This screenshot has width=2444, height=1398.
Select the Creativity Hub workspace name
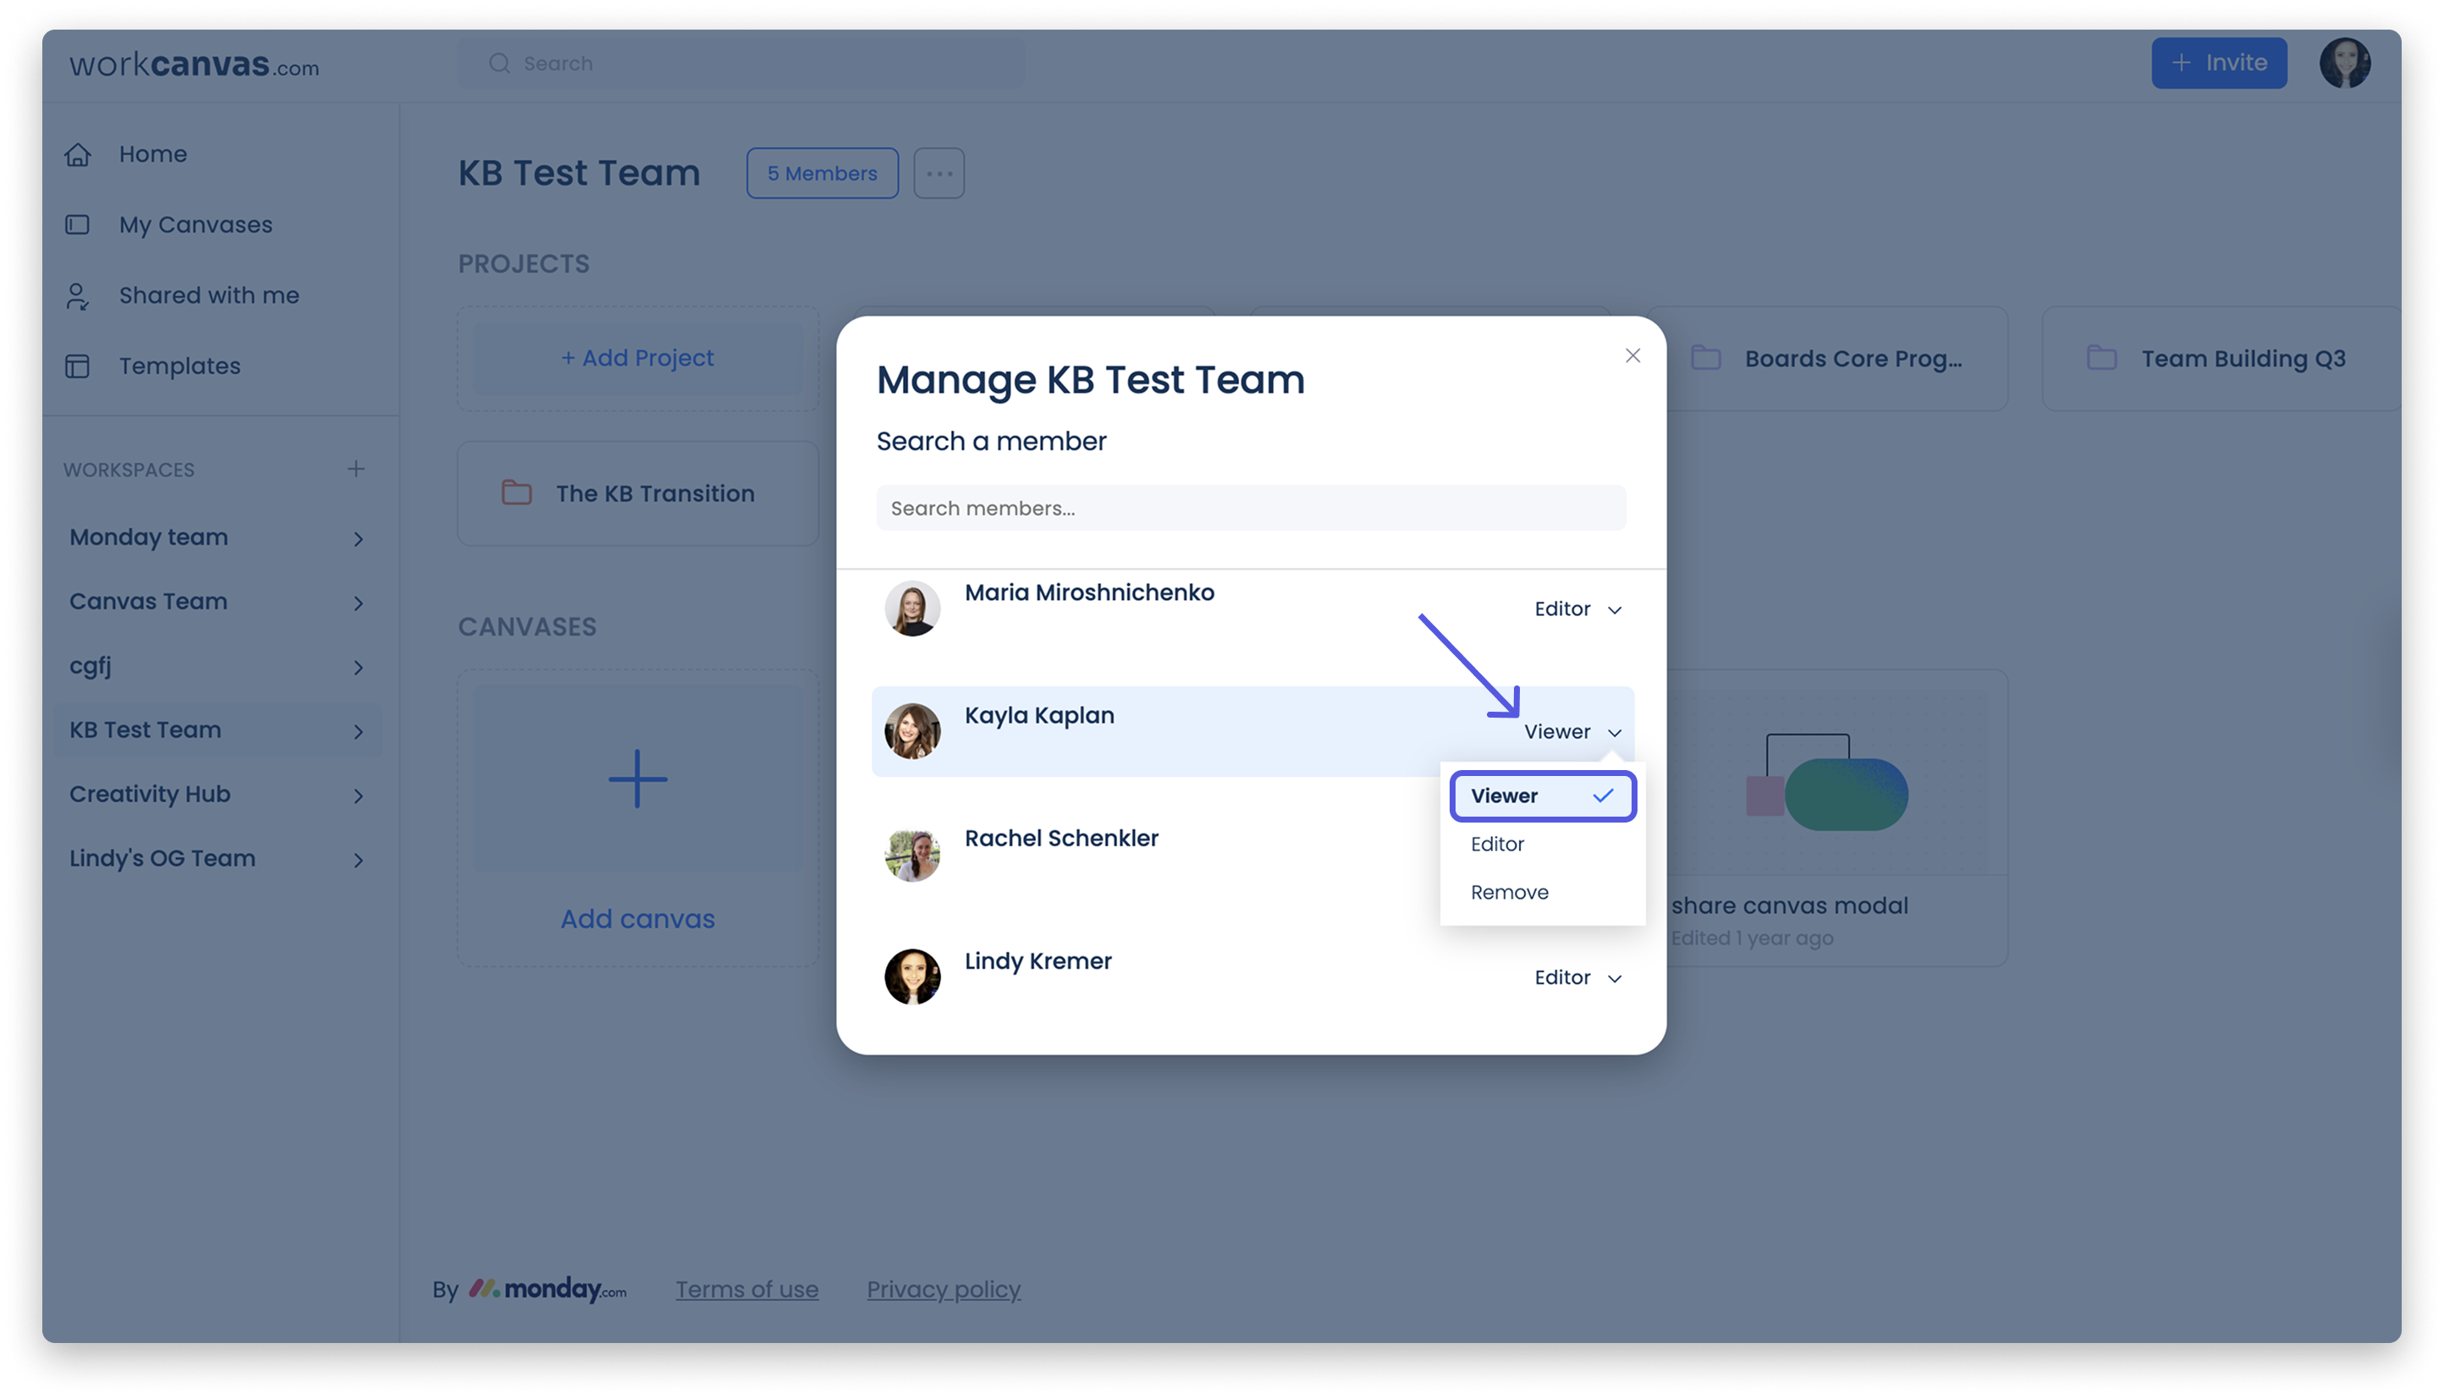tap(150, 794)
